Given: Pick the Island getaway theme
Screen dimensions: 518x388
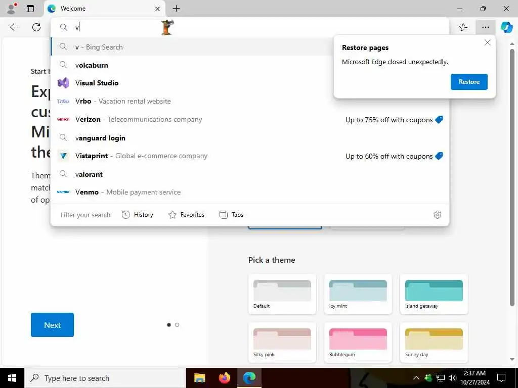Looking at the screenshot, I should pos(434,295).
